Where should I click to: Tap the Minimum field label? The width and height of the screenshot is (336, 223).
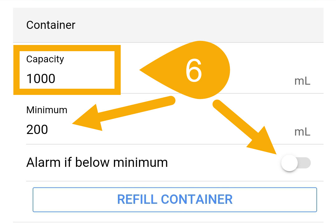click(47, 110)
